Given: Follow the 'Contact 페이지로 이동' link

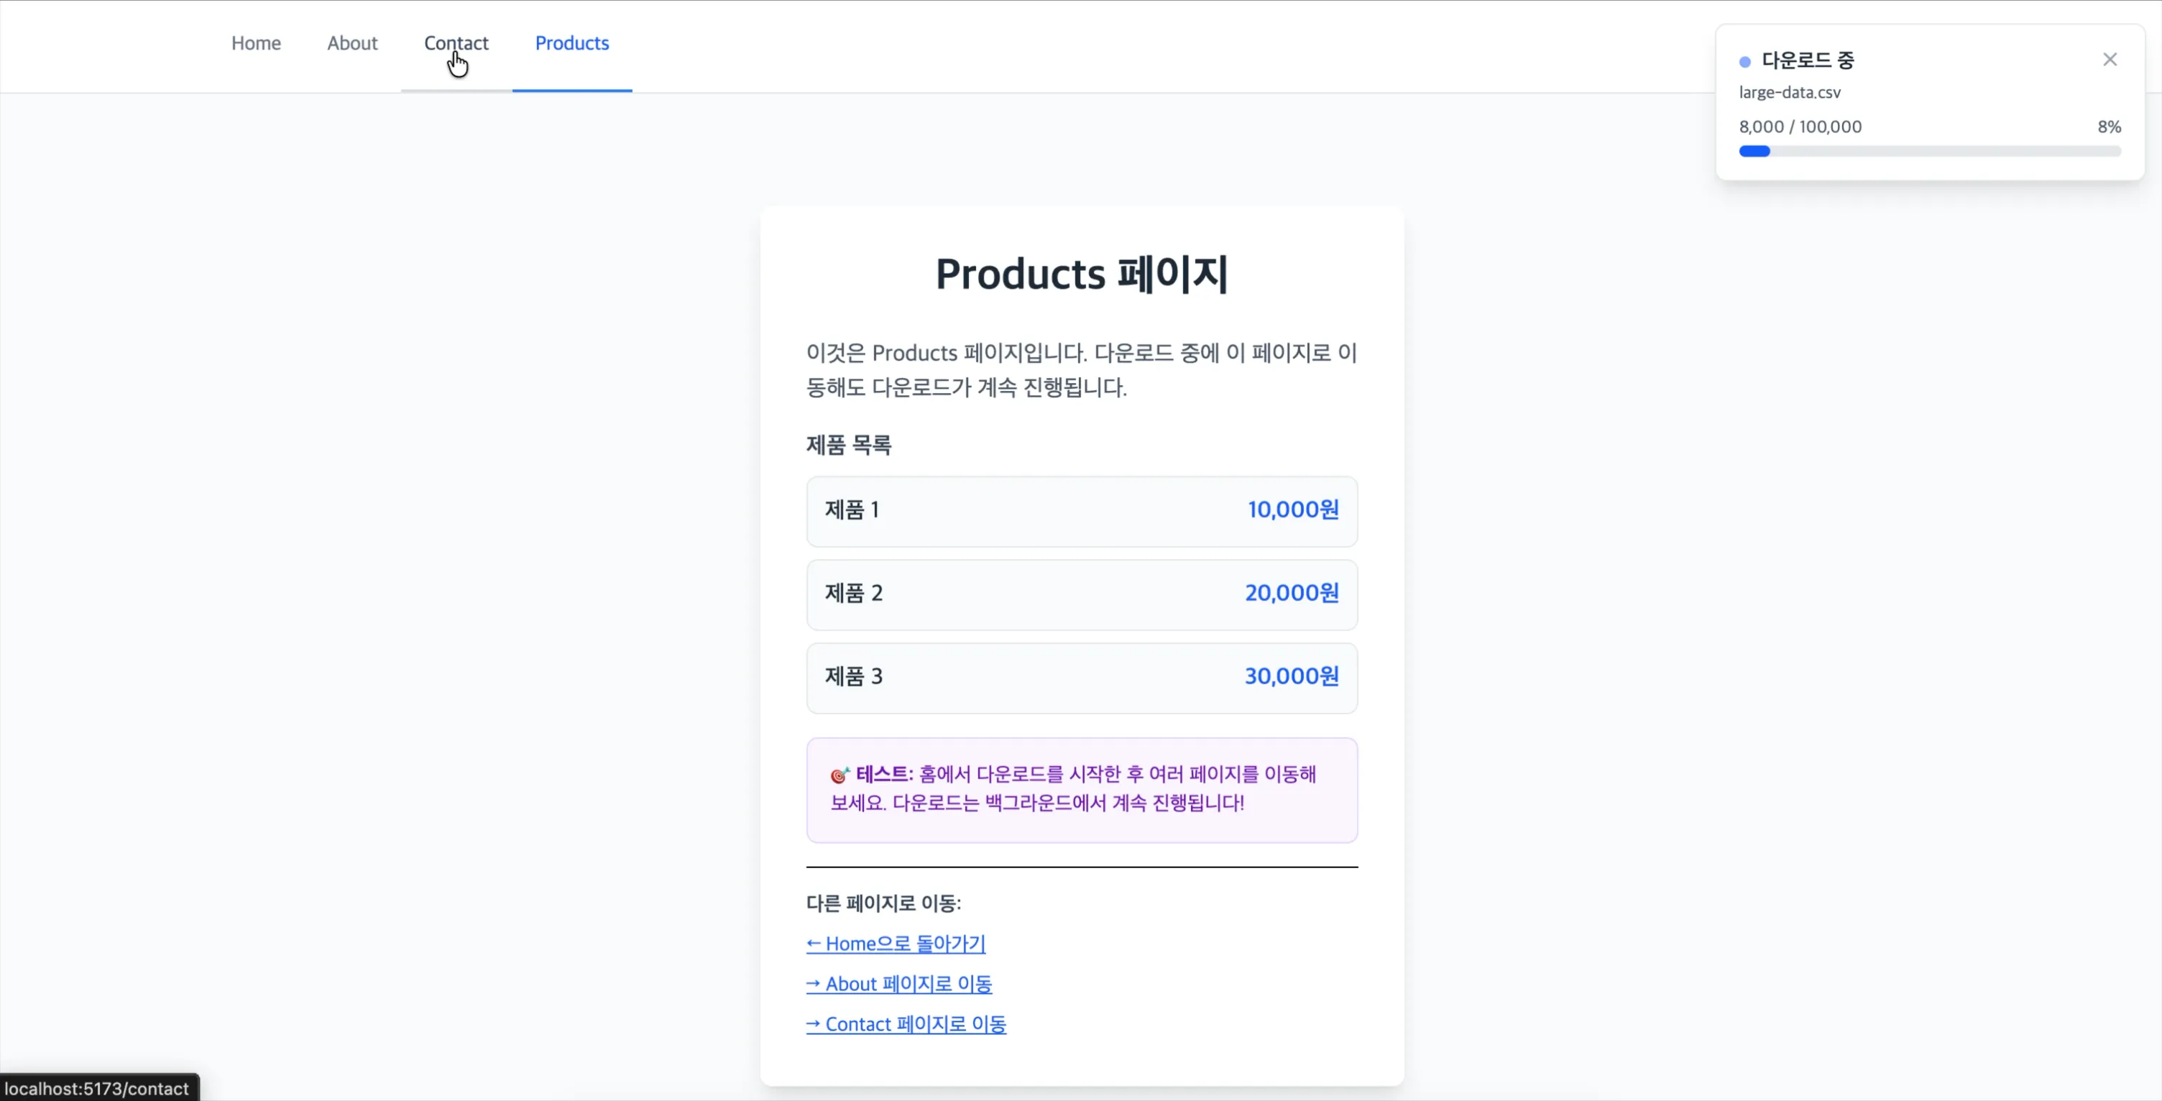Looking at the screenshot, I should coord(906,1024).
